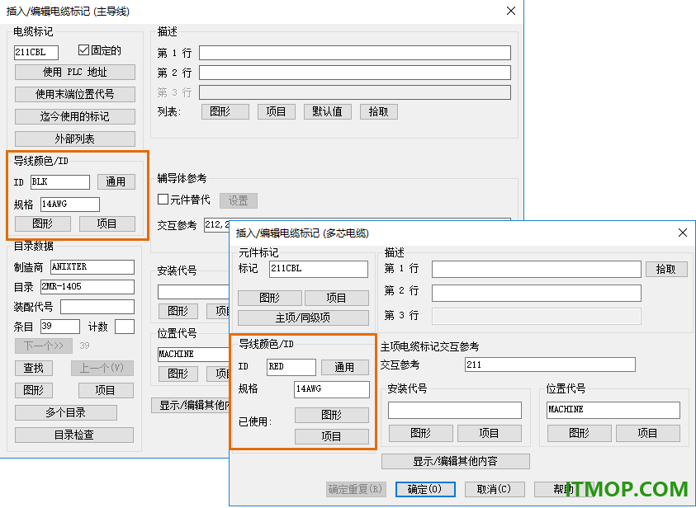Click 图形 under 位置代号 in multi-core dialog

coord(580,433)
